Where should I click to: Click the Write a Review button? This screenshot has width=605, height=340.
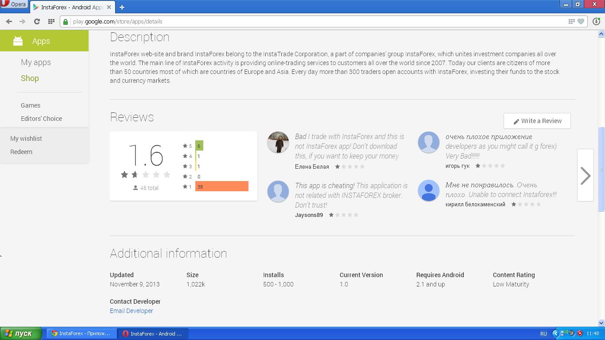(537, 121)
